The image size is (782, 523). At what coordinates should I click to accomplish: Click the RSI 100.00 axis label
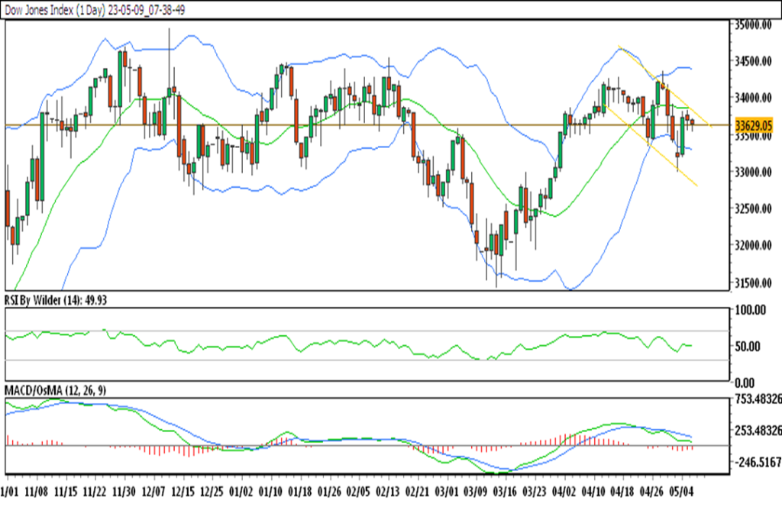tap(751, 310)
